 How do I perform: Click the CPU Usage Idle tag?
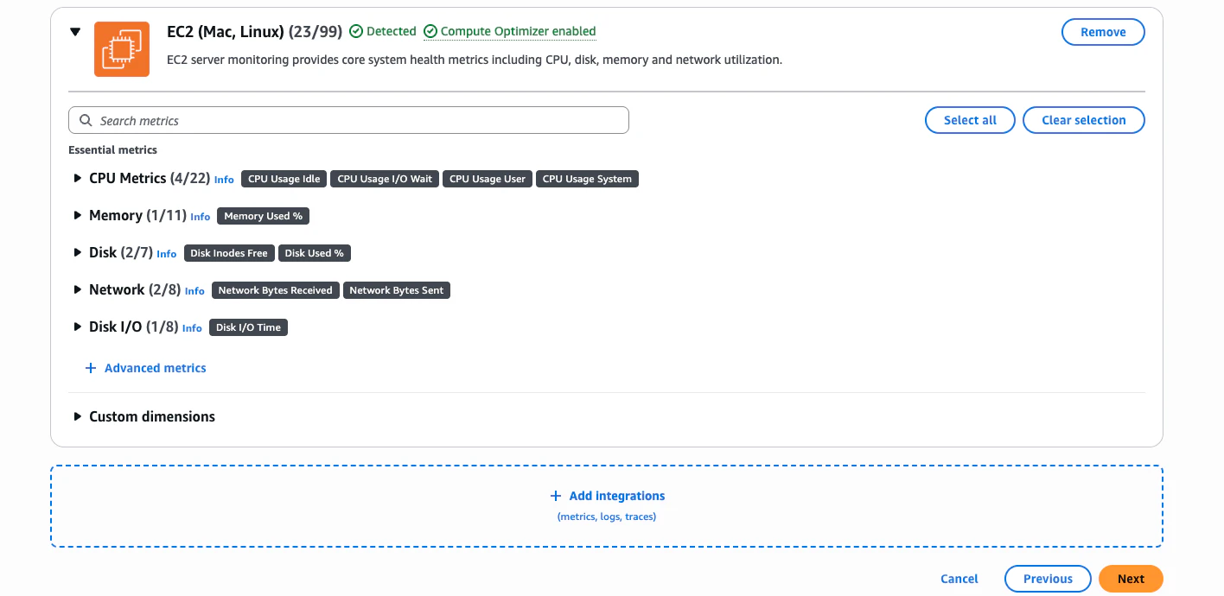[x=284, y=179]
